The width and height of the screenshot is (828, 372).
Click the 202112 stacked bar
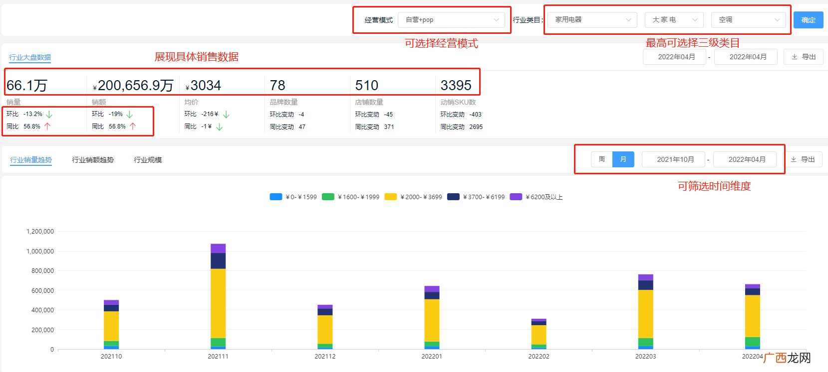[325, 327]
